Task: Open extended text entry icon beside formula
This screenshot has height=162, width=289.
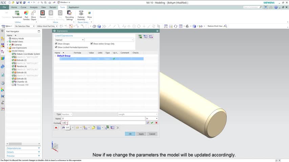Action: pyautogui.click(x=148, y=123)
